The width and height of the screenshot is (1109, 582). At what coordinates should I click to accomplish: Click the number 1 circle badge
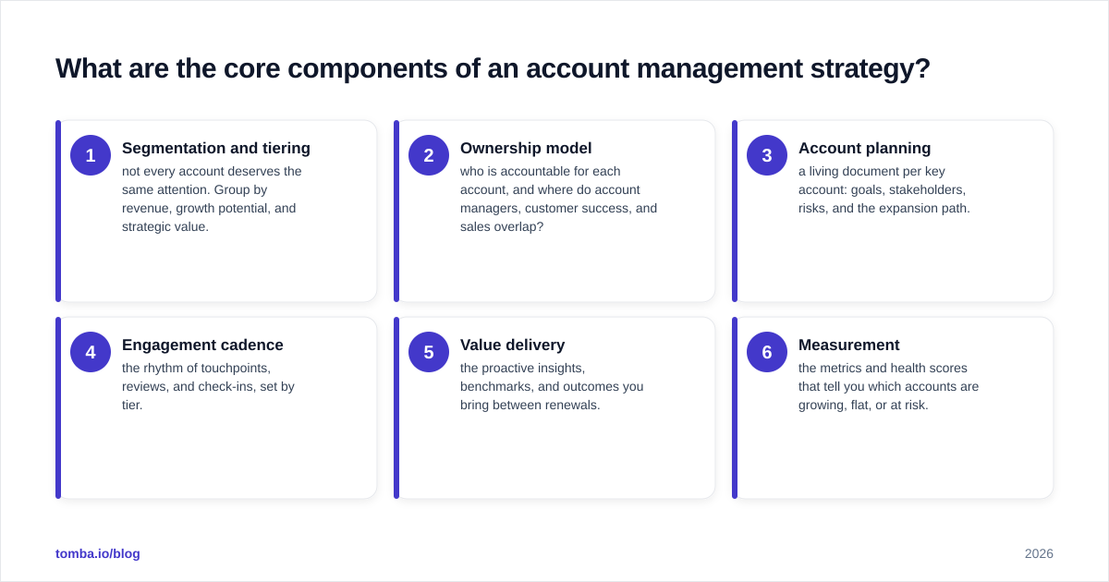point(91,155)
